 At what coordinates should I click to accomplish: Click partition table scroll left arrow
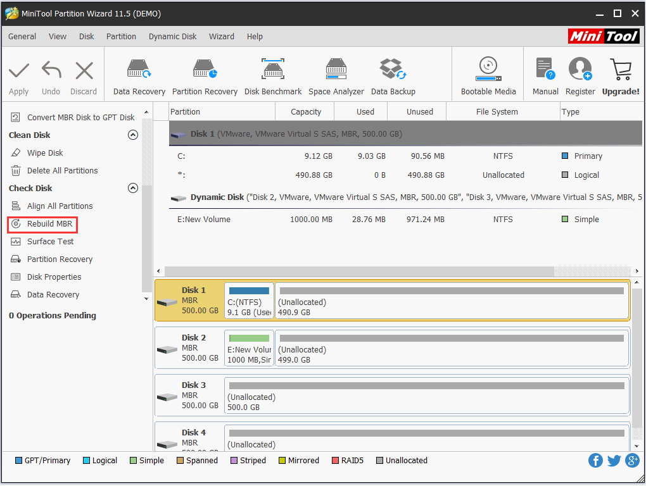coord(158,271)
